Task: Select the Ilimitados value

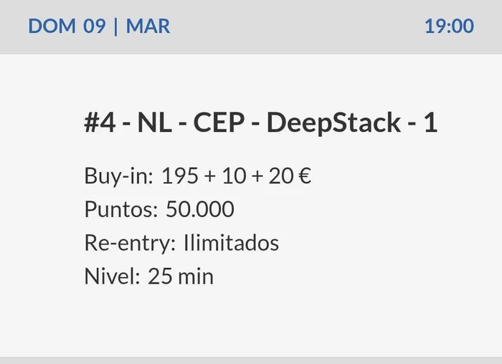Action: (231, 243)
